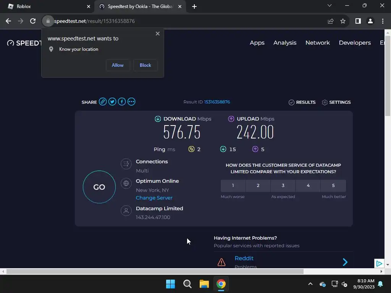View site information lock icon
Viewport: 391px width, 293px height.
click(48, 21)
